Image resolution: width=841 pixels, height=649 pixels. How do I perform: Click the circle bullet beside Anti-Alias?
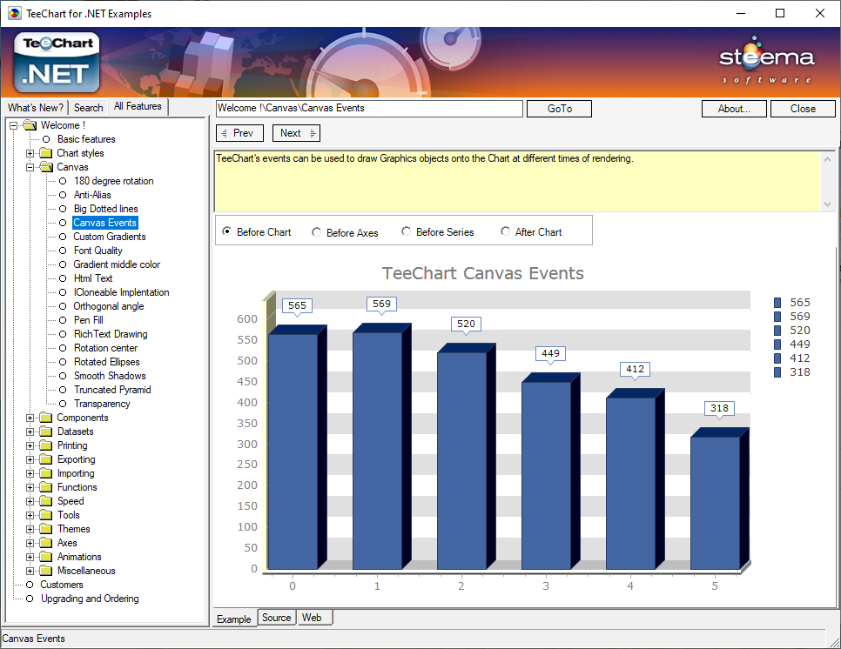[63, 195]
